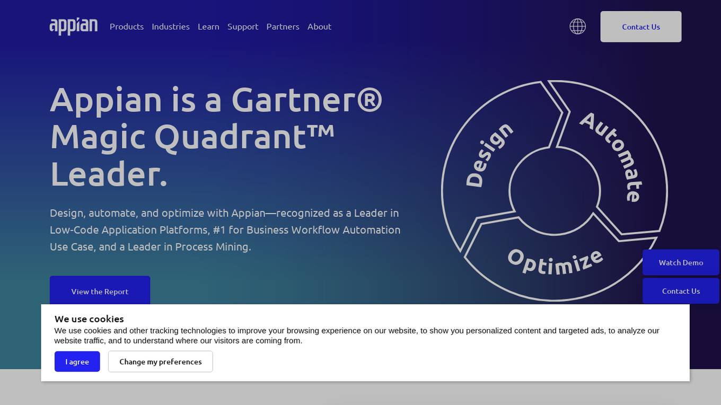Open the Industries menu
Image resolution: width=721 pixels, height=405 pixels.
pyautogui.click(x=171, y=27)
